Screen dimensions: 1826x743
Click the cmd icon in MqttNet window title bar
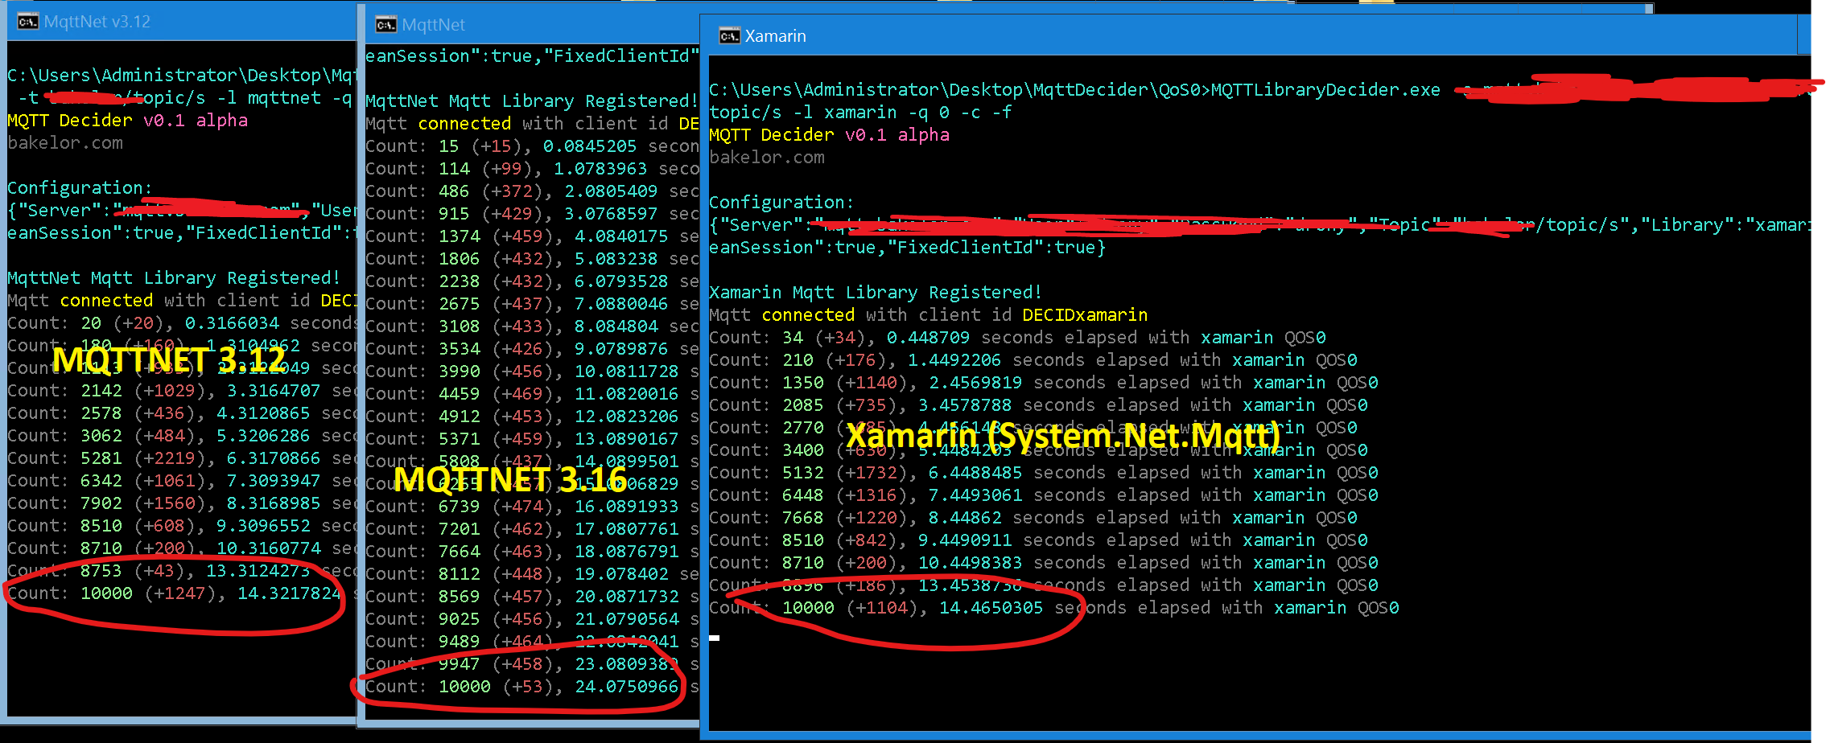386,25
